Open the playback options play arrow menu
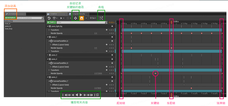The height and width of the screenshot is (106, 228). coord(62,18)
